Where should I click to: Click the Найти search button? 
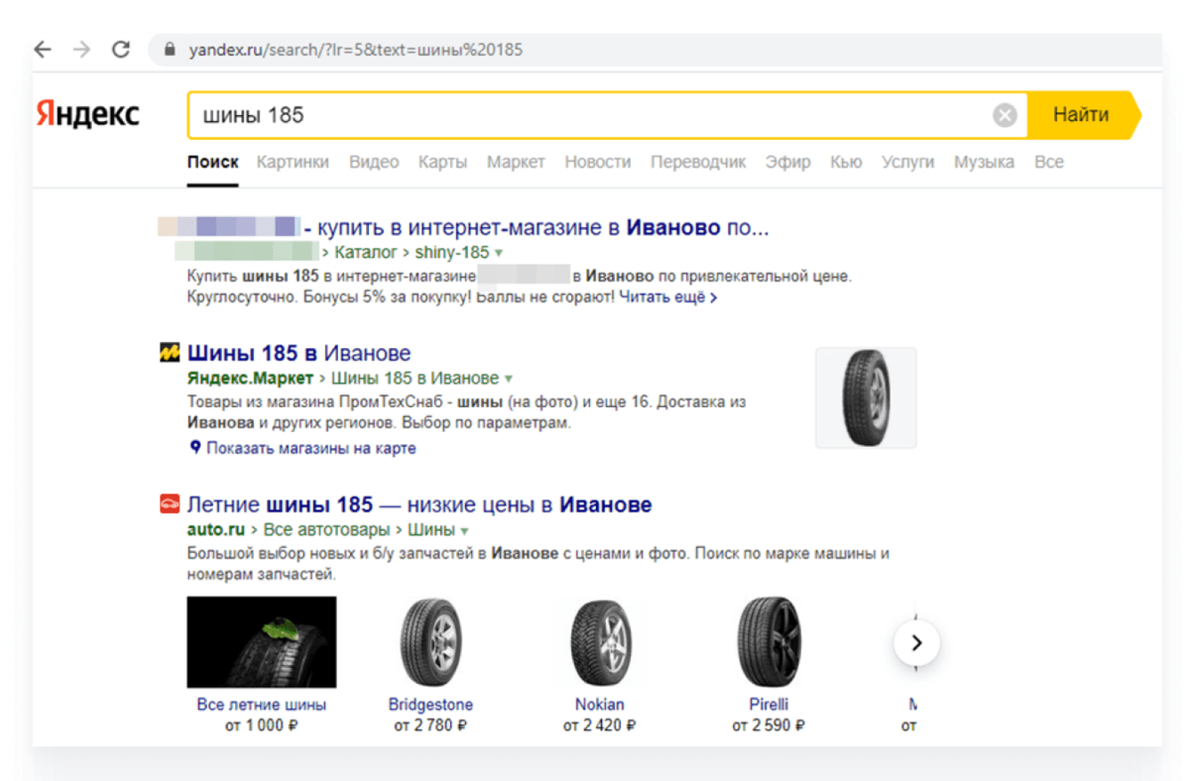(x=1082, y=115)
